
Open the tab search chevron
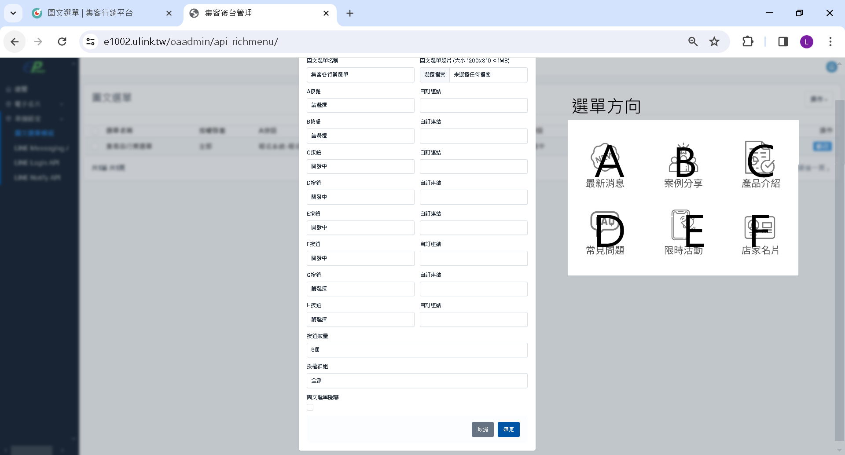(13, 13)
